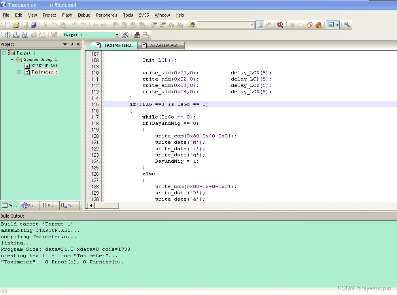This screenshot has width=397, height=295.
Task: Click the Unindent Selection icon
Action: (x=163, y=25)
